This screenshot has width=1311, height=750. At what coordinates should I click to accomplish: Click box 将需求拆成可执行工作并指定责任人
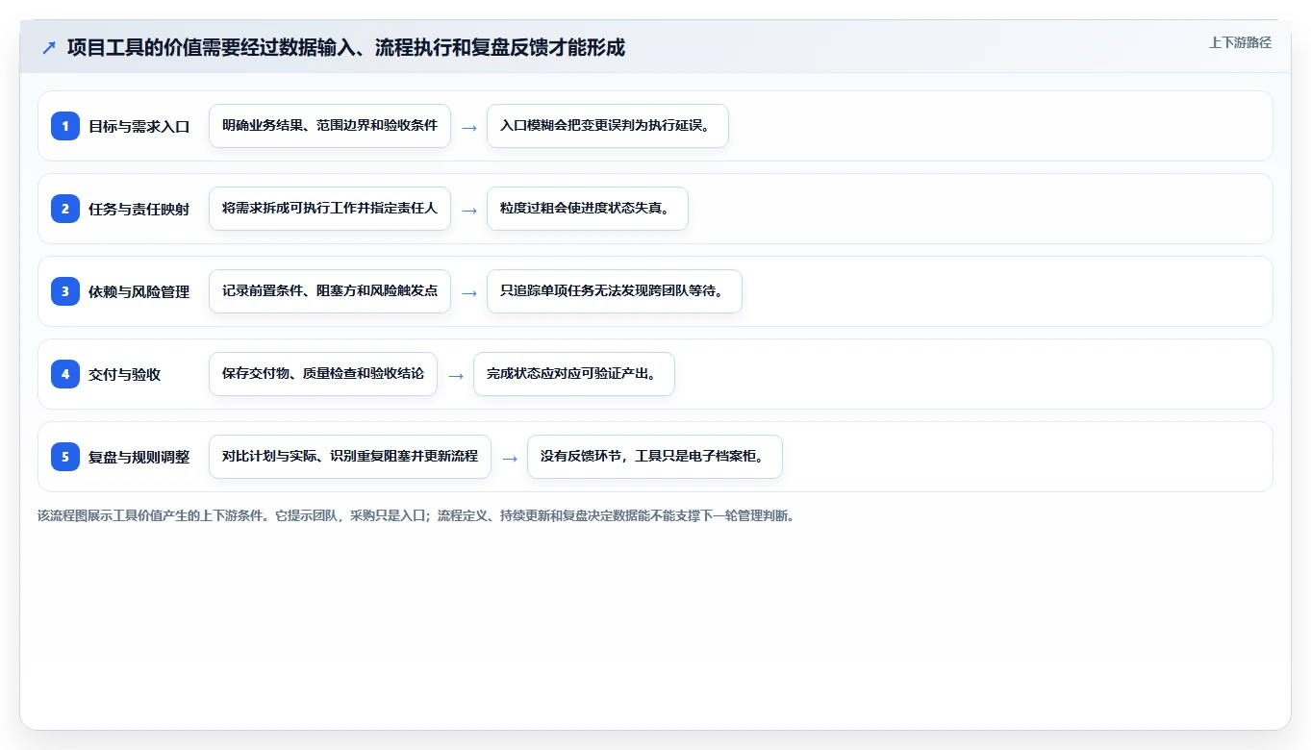330,209
